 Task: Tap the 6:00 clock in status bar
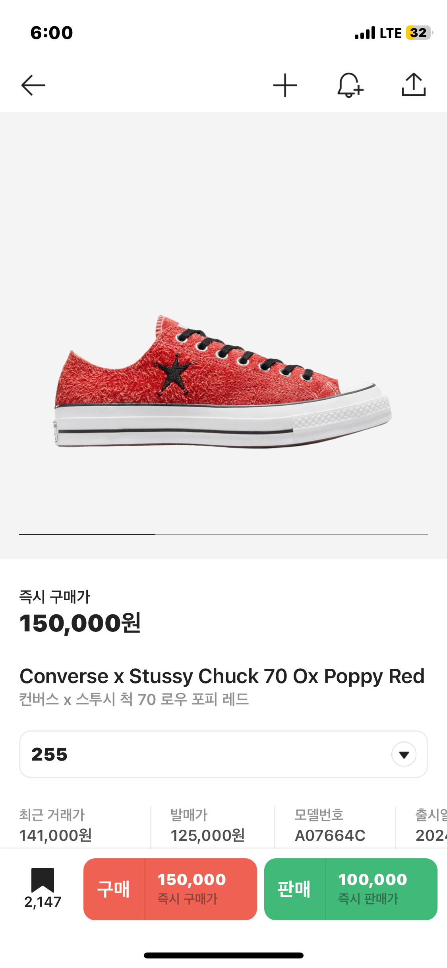pos(52,33)
